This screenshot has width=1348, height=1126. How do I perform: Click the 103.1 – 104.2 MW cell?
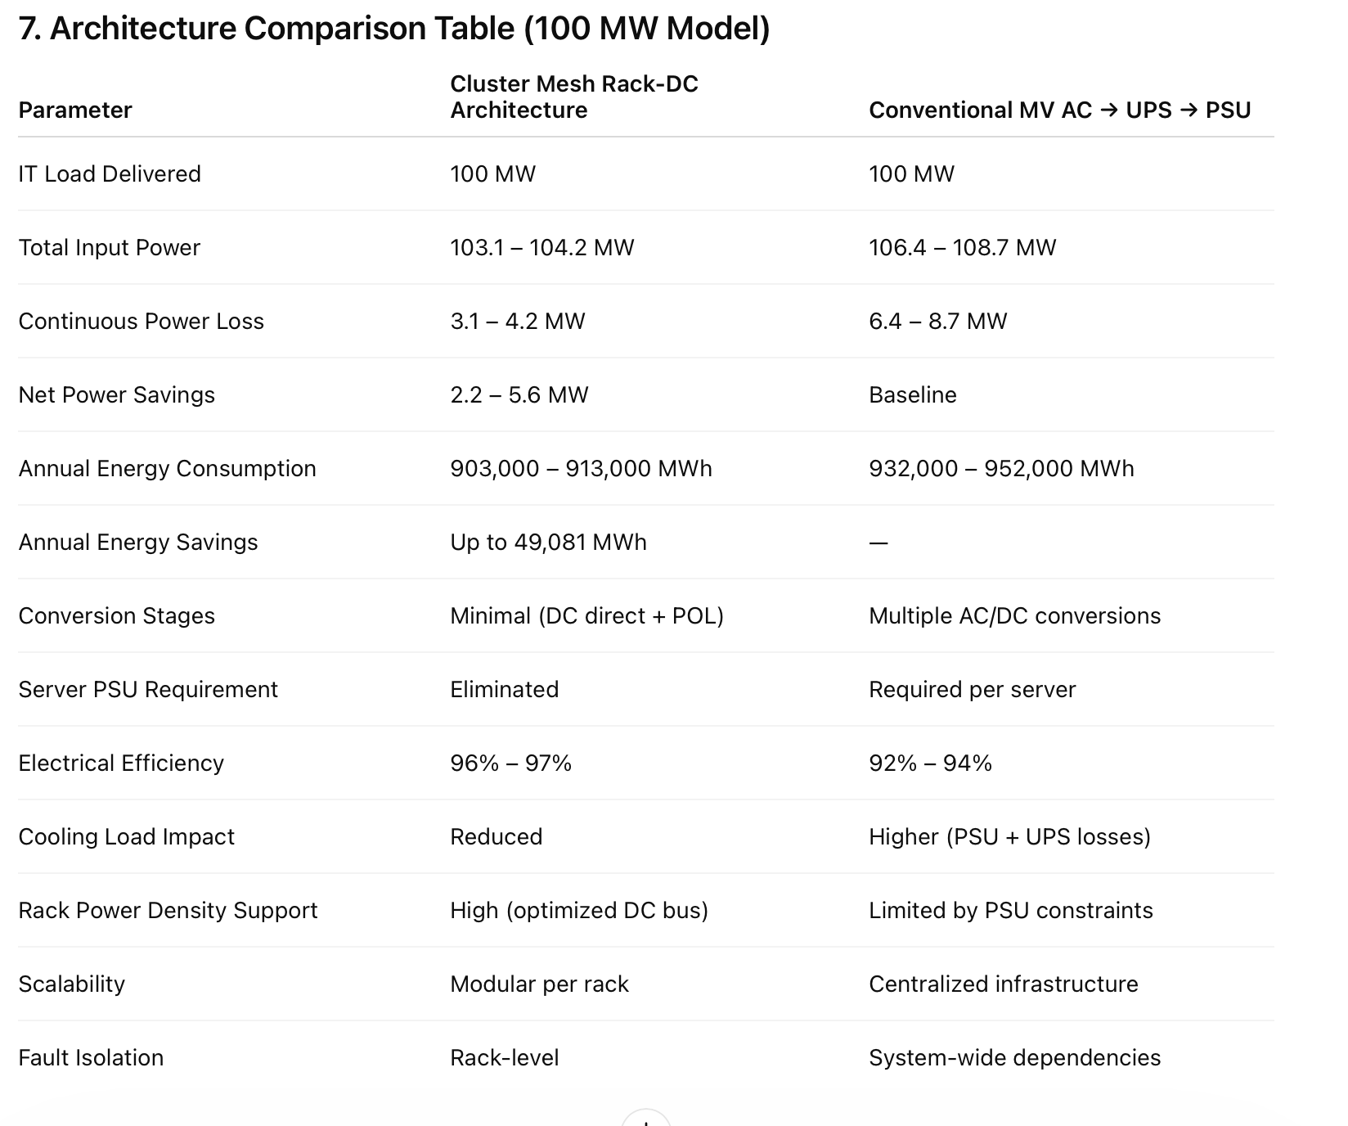pos(541,248)
